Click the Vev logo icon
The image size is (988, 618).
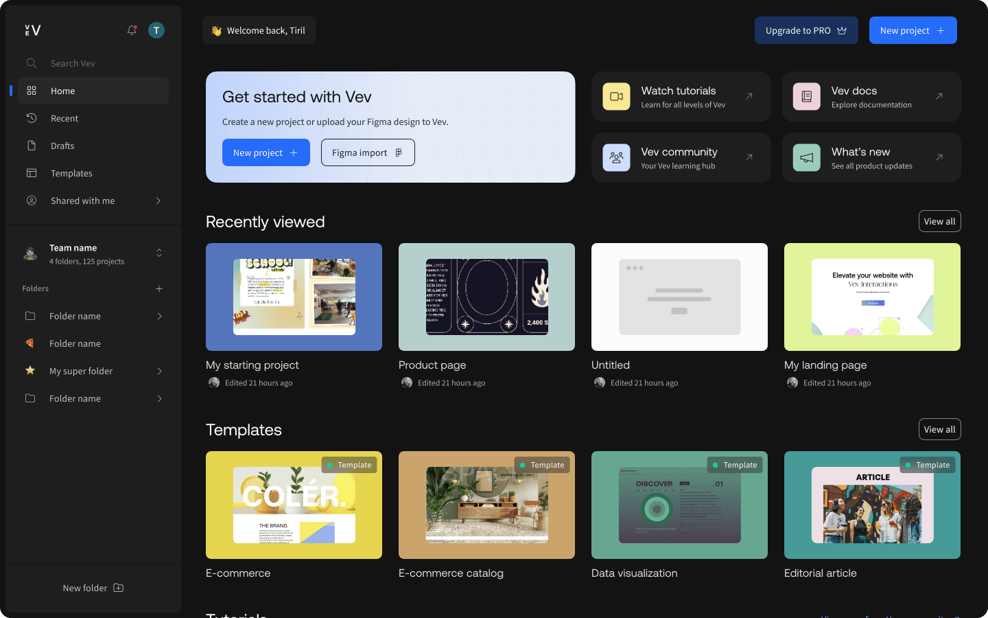click(x=33, y=30)
